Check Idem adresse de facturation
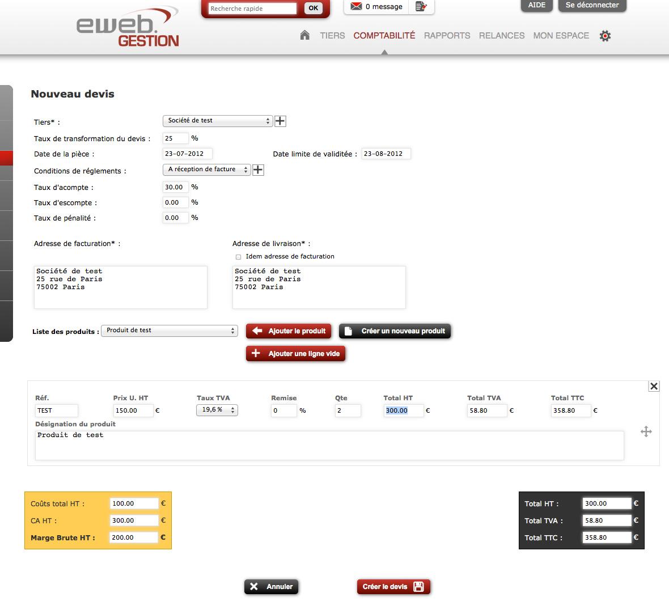 point(238,257)
